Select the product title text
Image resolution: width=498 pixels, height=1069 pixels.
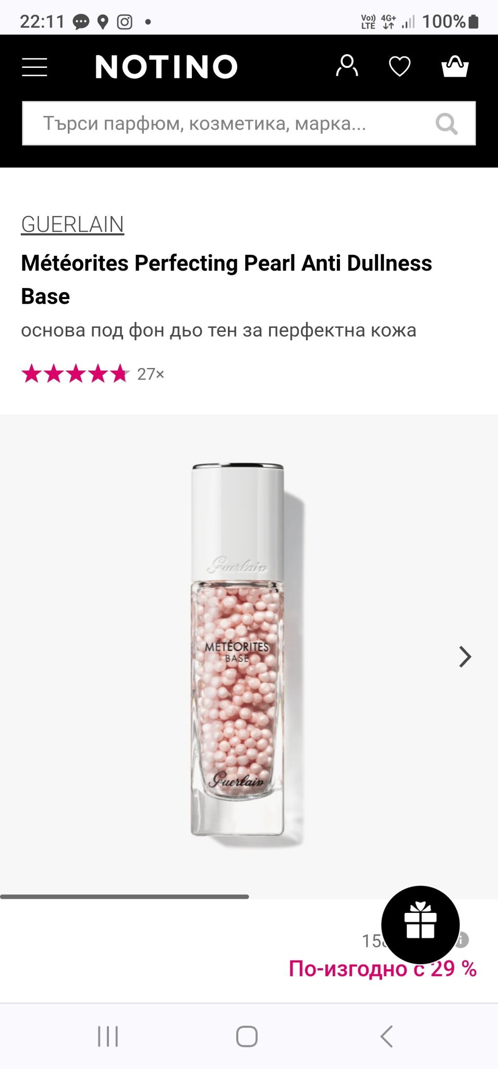pos(226,279)
